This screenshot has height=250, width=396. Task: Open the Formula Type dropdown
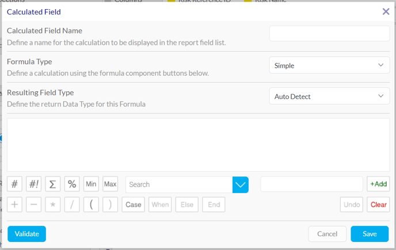(x=329, y=65)
